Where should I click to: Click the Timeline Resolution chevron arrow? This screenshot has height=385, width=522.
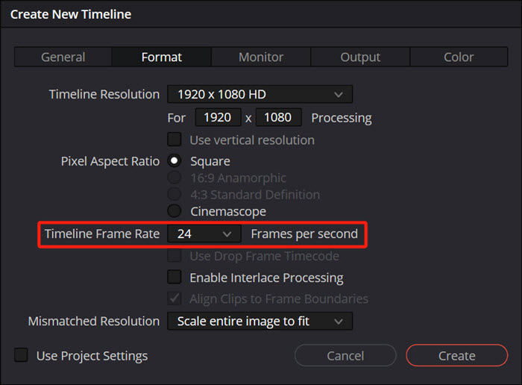pos(339,95)
